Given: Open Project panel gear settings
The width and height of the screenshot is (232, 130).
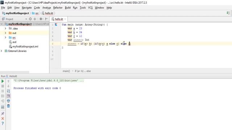Looking at the screenshot, I should (41, 19).
